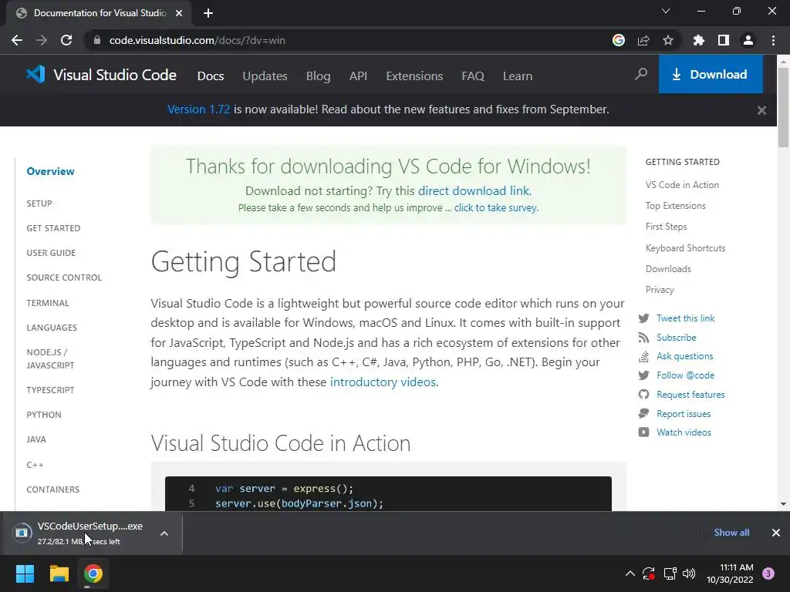
Task: Click the direct download link
Action: pos(474,191)
